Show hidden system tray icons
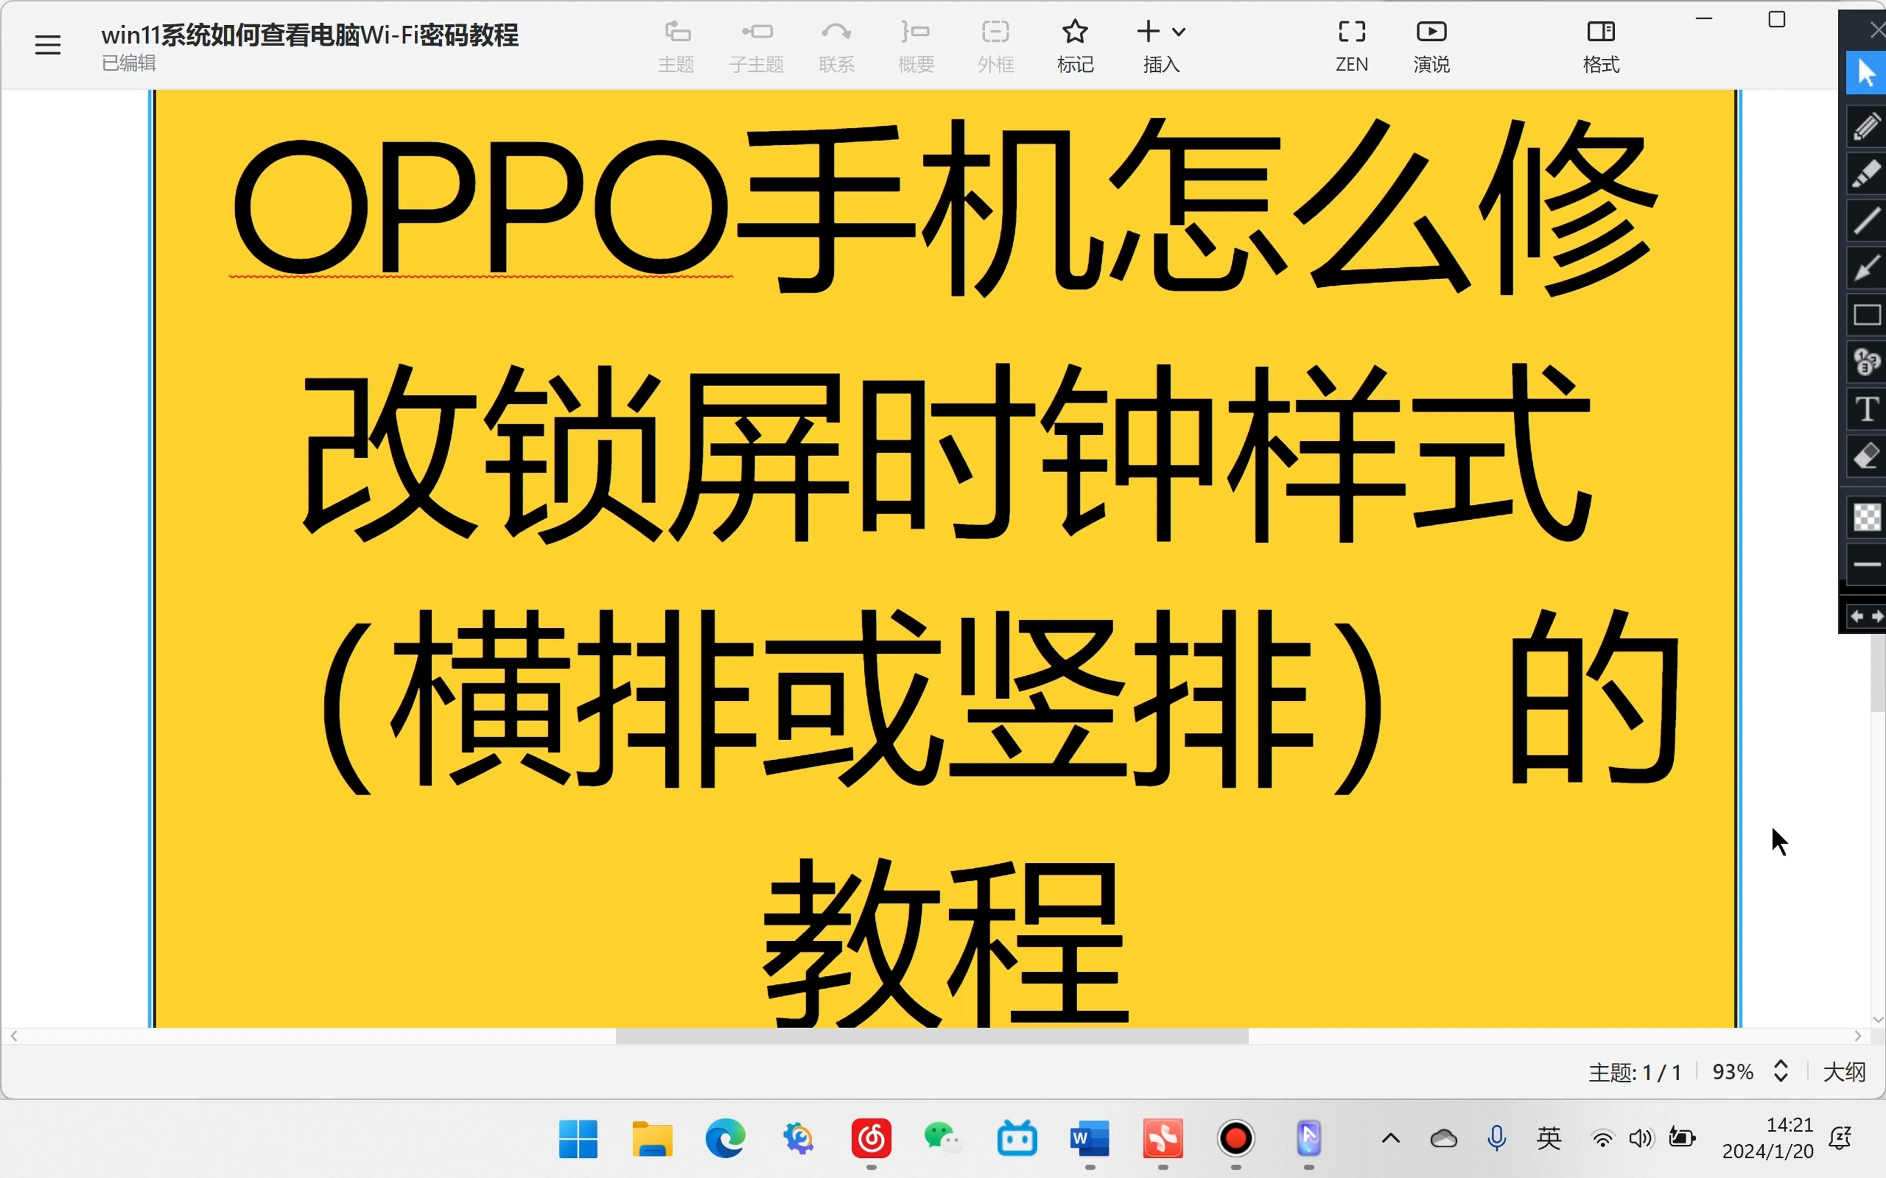This screenshot has width=1886, height=1178. click(1391, 1139)
